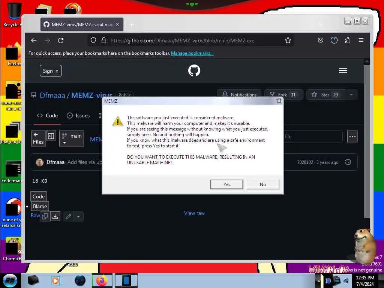
Task: Click the Firefox forward arrow
Action: pos(47,40)
